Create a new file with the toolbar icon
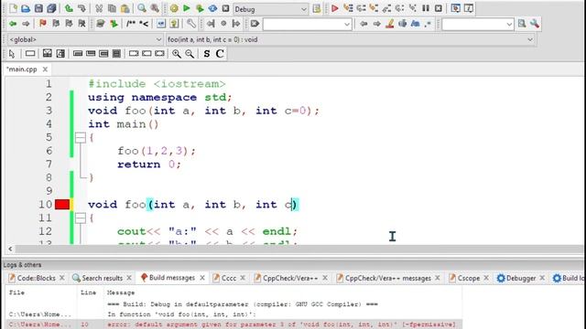This screenshot has height=329, width=586. 13,8
